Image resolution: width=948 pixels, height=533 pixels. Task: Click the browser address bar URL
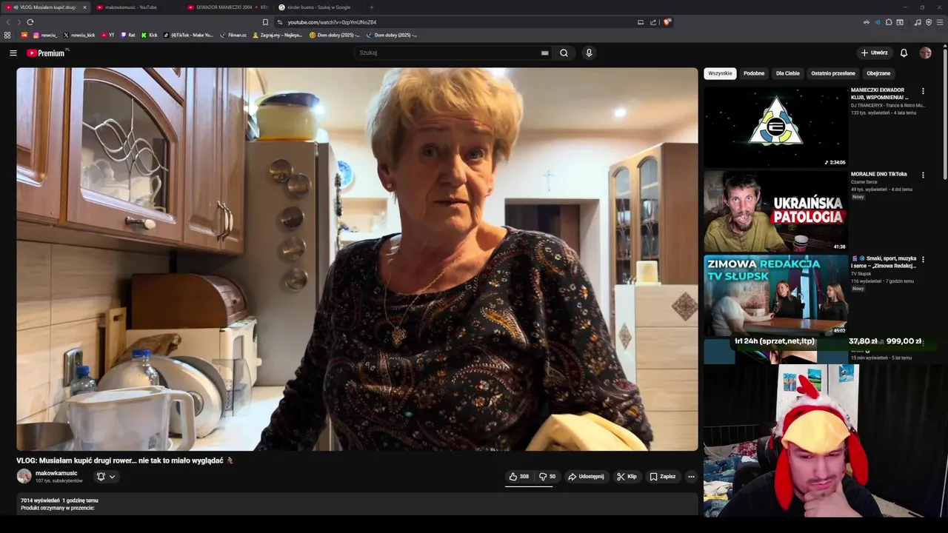pyautogui.click(x=332, y=22)
